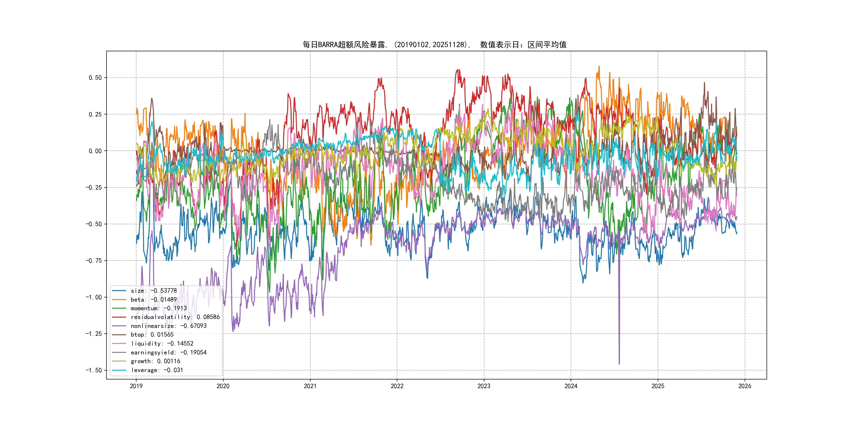This screenshot has height=426, width=852.
Task: Click the beta legend orange line swatch
Action: pyautogui.click(x=119, y=300)
